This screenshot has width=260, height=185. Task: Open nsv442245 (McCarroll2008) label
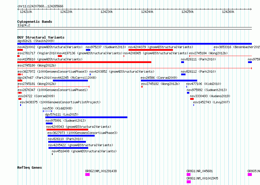pos(74,78)
